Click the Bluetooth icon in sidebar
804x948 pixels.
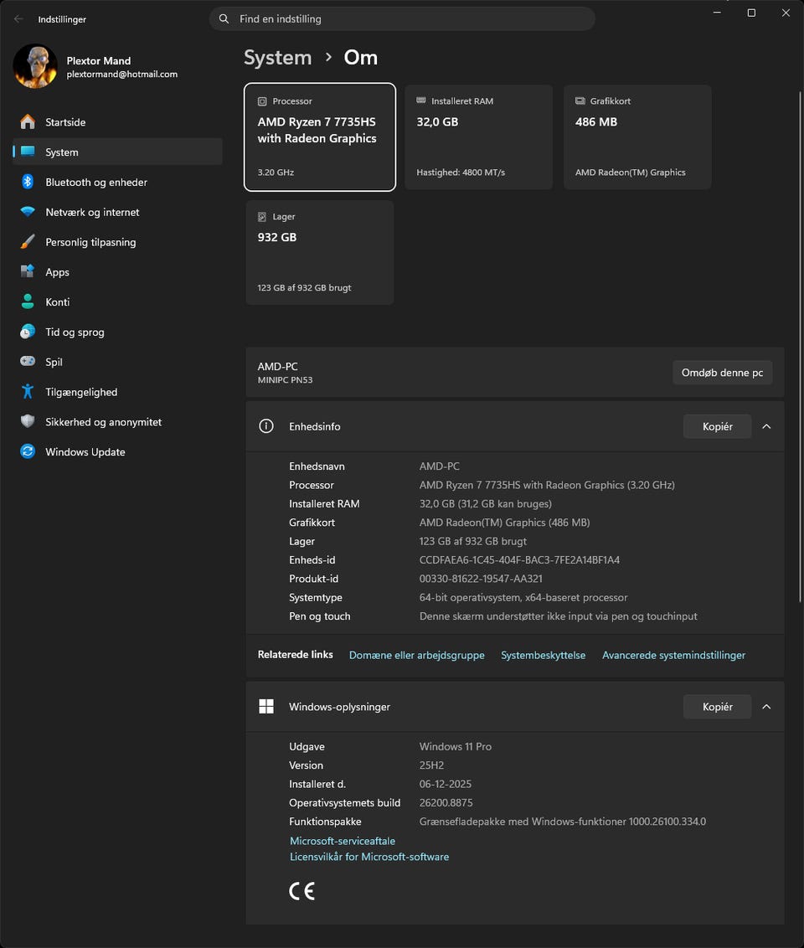coord(28,182)
